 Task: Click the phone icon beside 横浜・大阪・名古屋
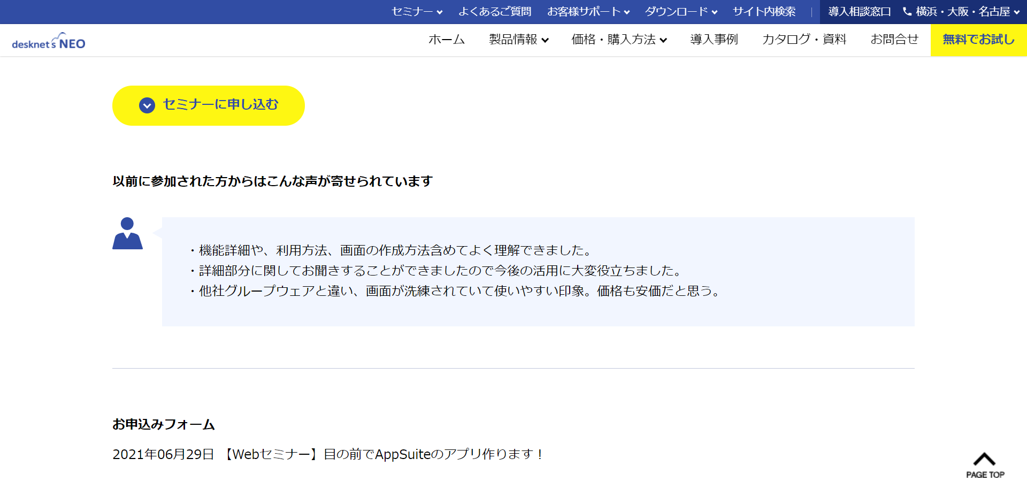point(907,11)
